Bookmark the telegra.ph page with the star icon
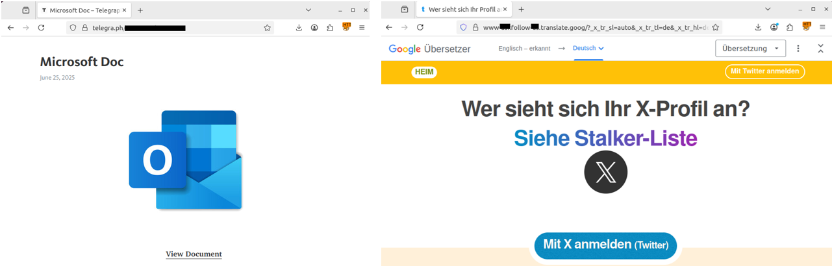The width and height of the screenshot is (832, 266). tap(267, 28)
